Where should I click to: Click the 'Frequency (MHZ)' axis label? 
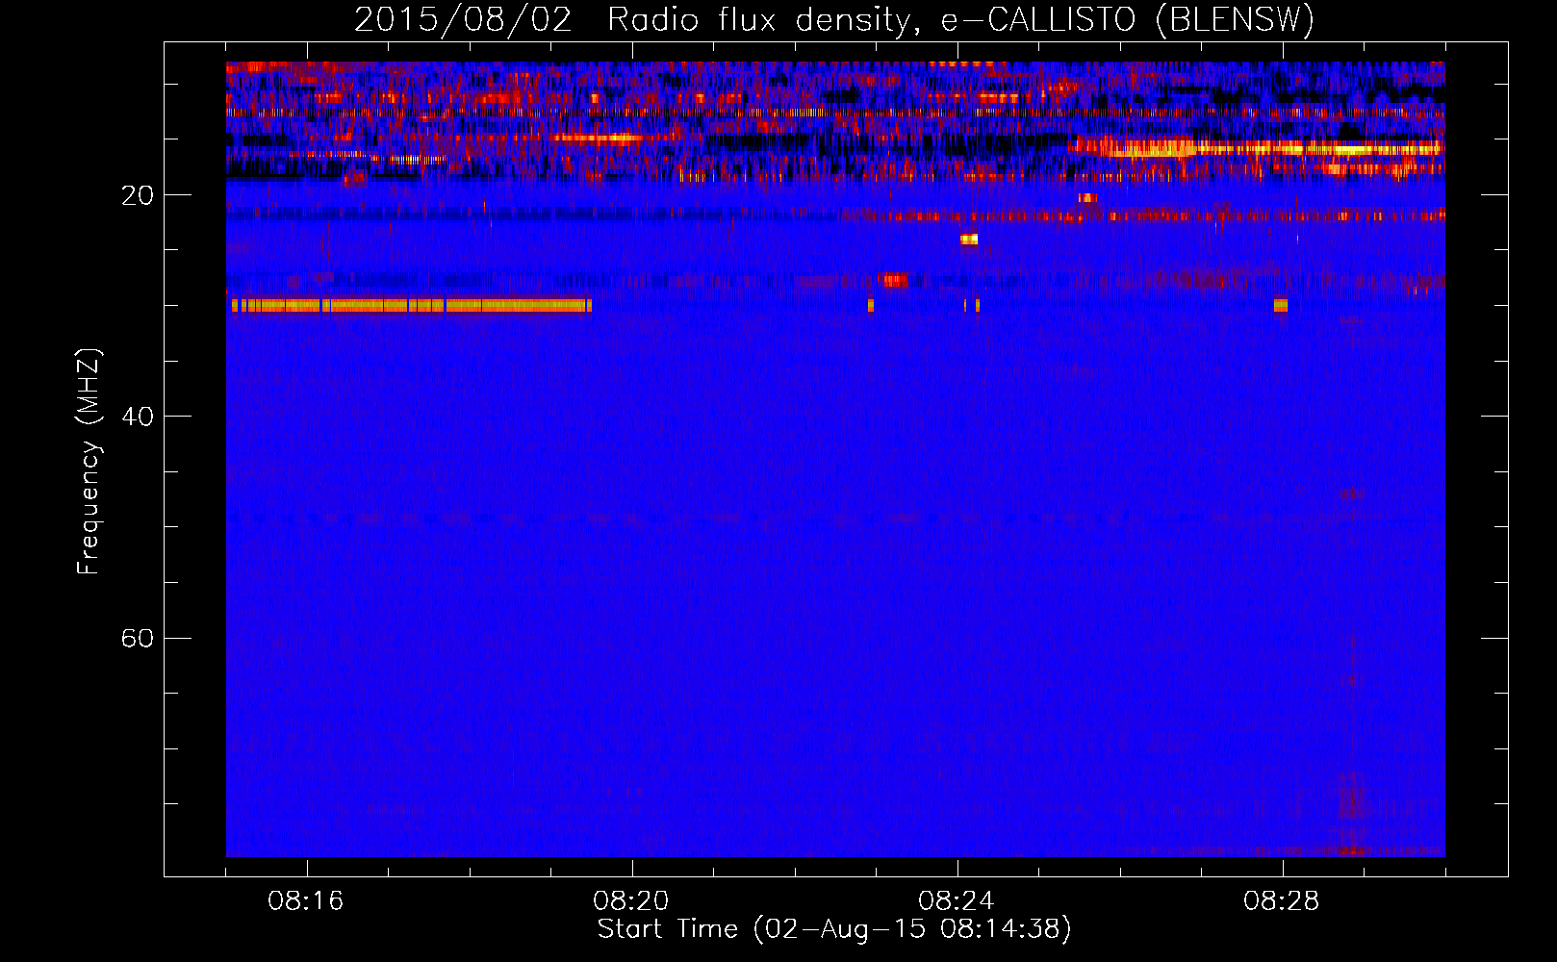[x=89, y=462]
